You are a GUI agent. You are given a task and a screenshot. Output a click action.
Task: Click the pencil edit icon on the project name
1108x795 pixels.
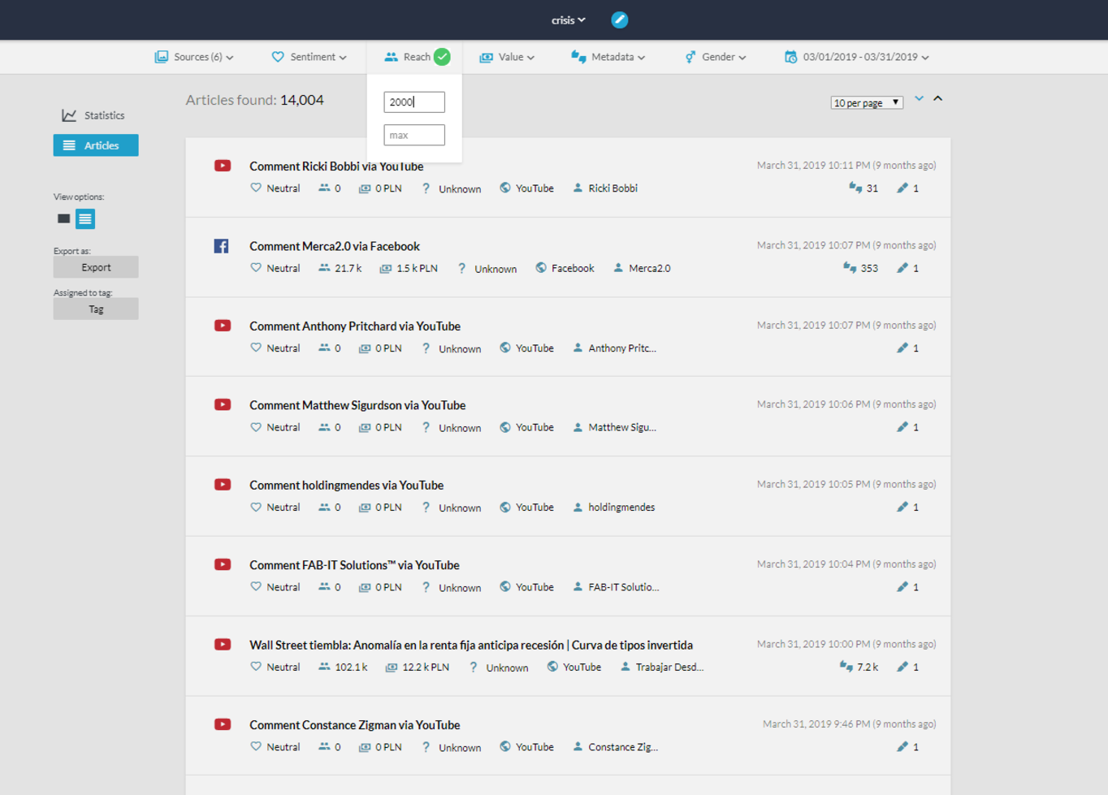click(619, 19)
